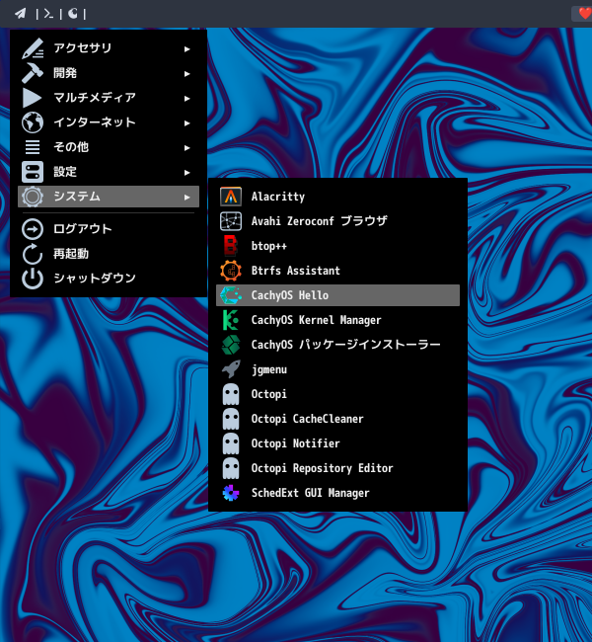Open Btrfs Assistant entry
The width and height of the screenshot is (592, 642).
[337, 271]
